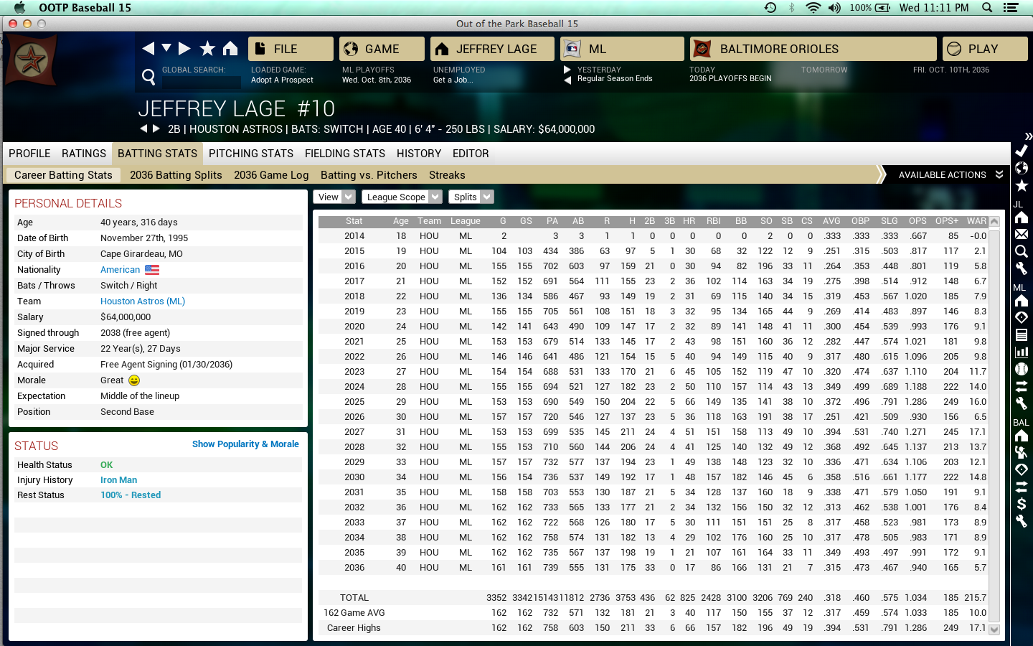Open the Splits dropdown
The height and width of the screenshot is (646, 1033).
tap(471, 197)
